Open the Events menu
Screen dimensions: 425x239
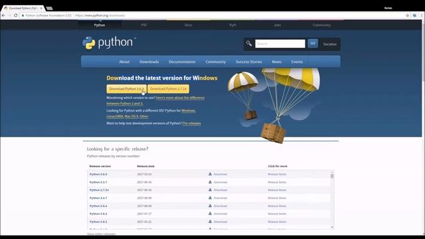(x=297, y=62)
